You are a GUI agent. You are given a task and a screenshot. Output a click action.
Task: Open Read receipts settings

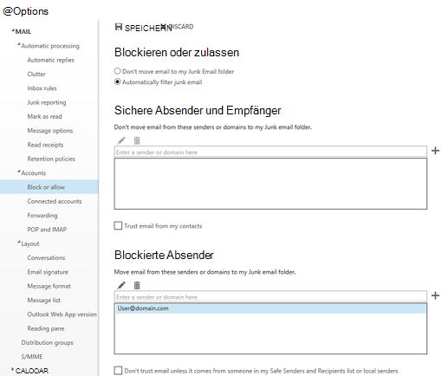45,145
